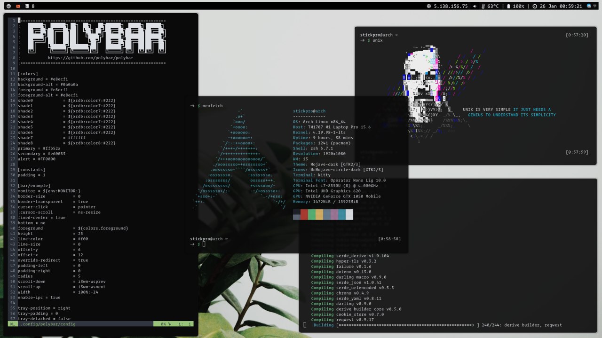Click the [0:57:20] timestamp in the unix terminal

point(577,35)
